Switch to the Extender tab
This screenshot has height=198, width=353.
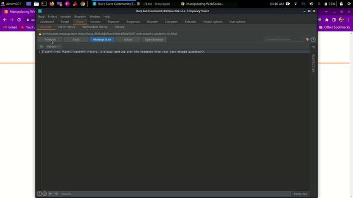(x=190, y=22)
